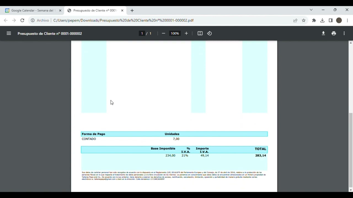Expand the tab search dropdown arrow
The image size is (353, 198).
(x=311, y=10)
